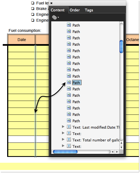
Task: Click the text icon for 'Total number of gallo' entry
Action: pos(69,140)
